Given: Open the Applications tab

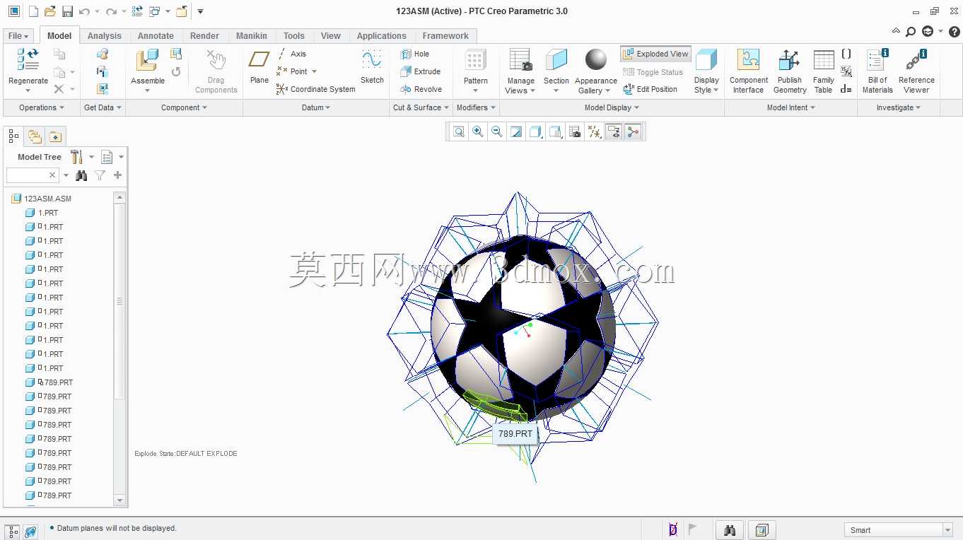Looking at the screenshot, I should click(x=381, y=36).
